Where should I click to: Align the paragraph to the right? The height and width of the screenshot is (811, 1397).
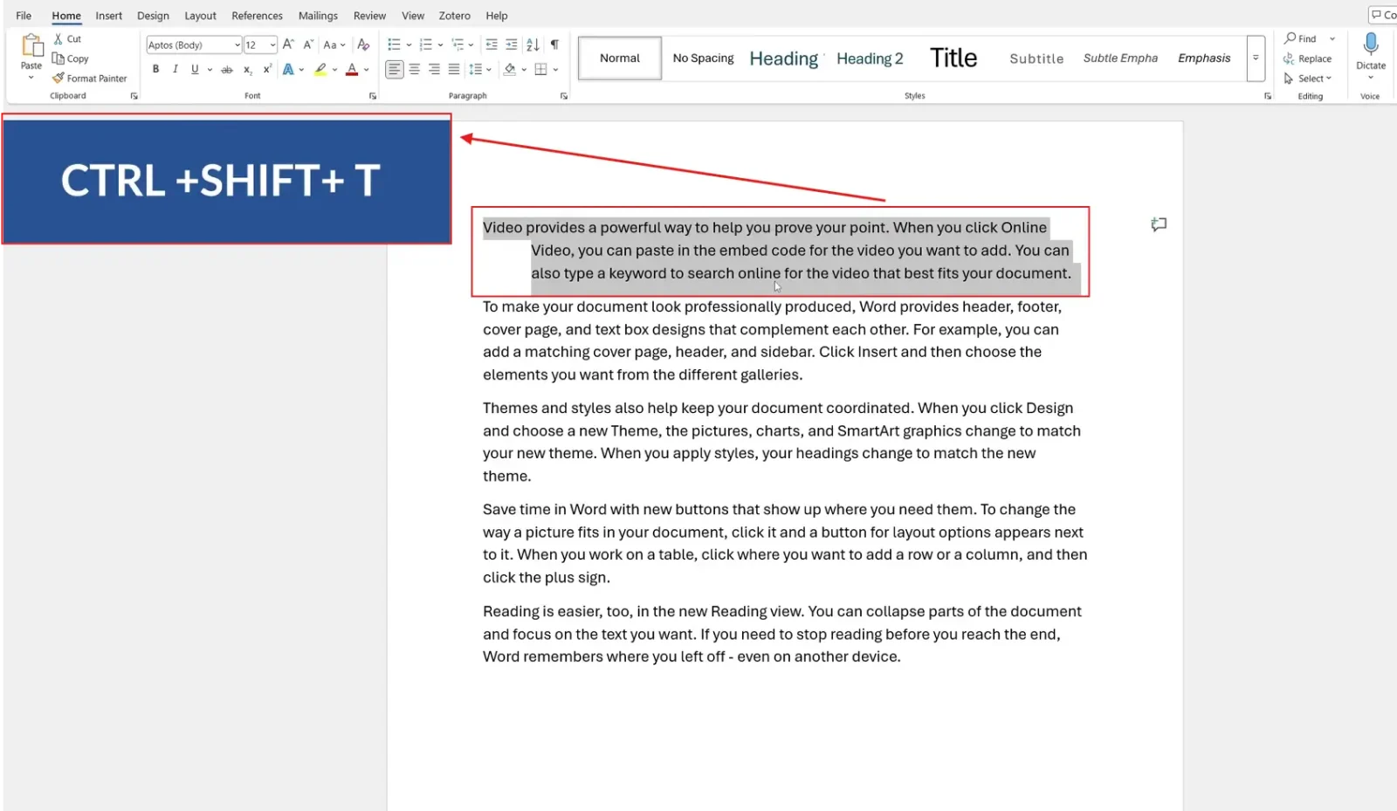tap(434, 69)
